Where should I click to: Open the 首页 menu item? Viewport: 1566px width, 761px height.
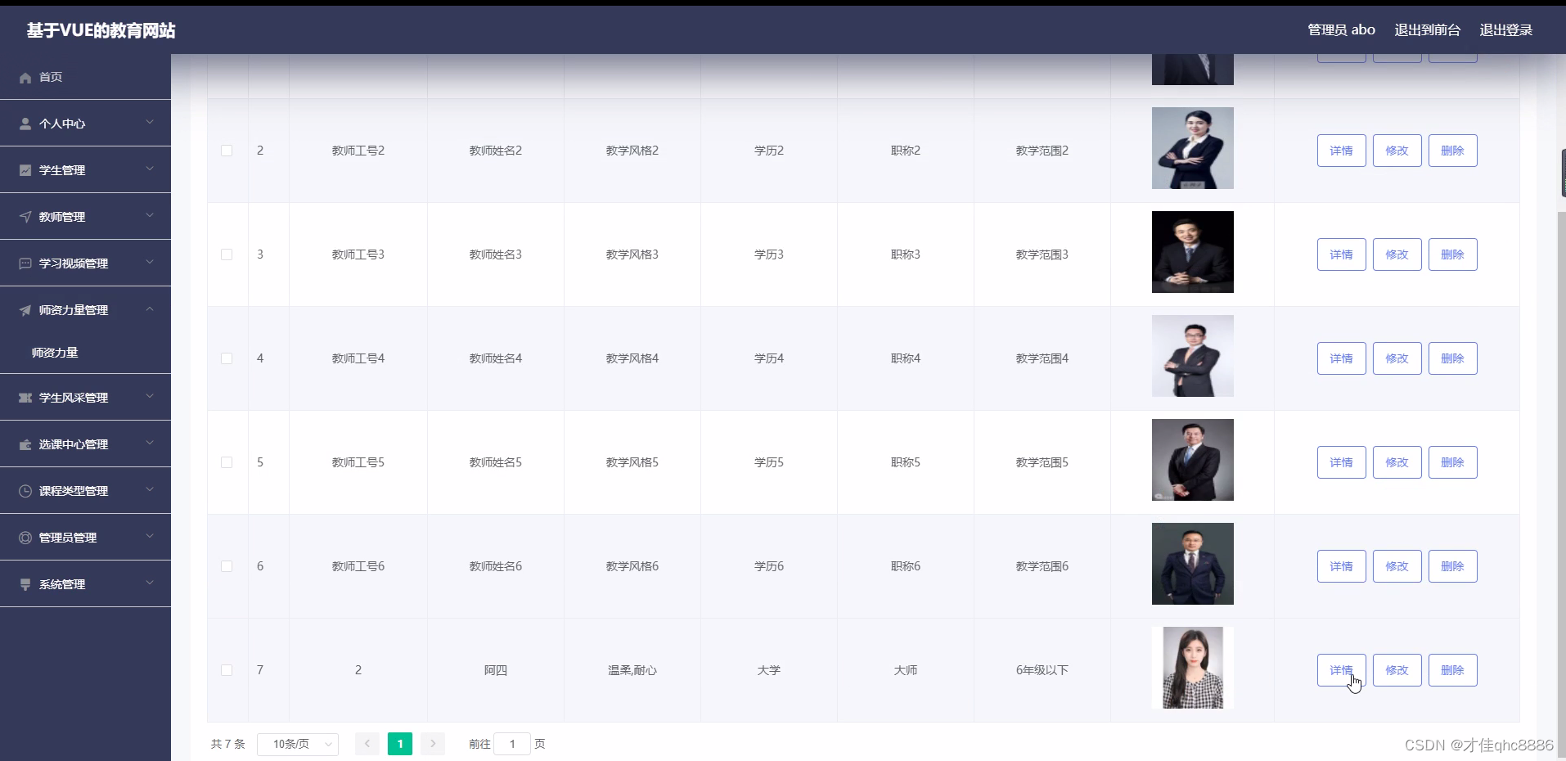pyautogui.click(x=85, y=77)
